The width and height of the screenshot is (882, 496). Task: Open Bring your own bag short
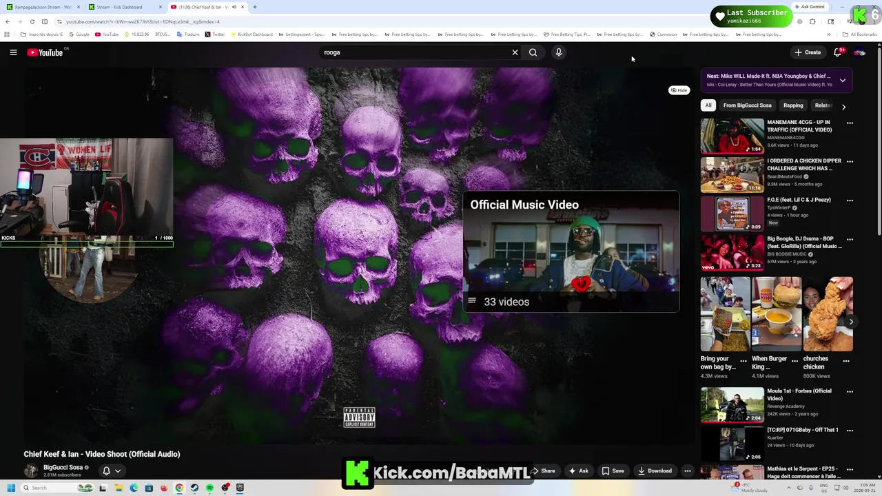coord(726,314)
